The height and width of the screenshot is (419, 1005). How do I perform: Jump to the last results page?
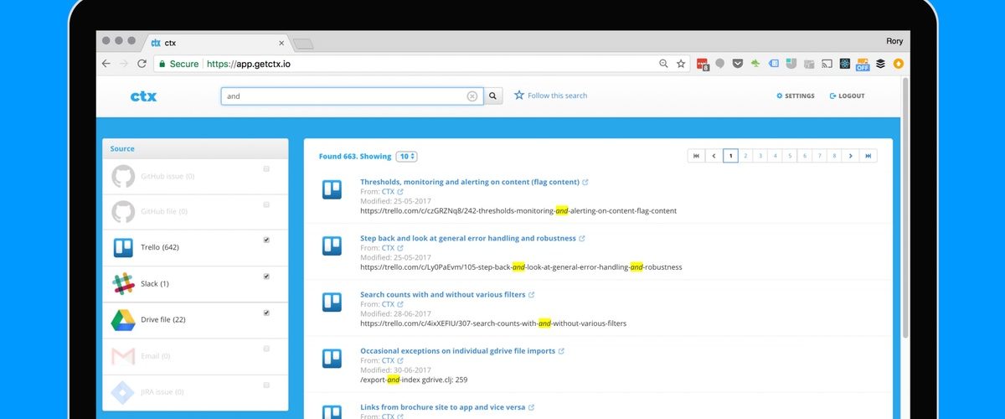(869, 156)
